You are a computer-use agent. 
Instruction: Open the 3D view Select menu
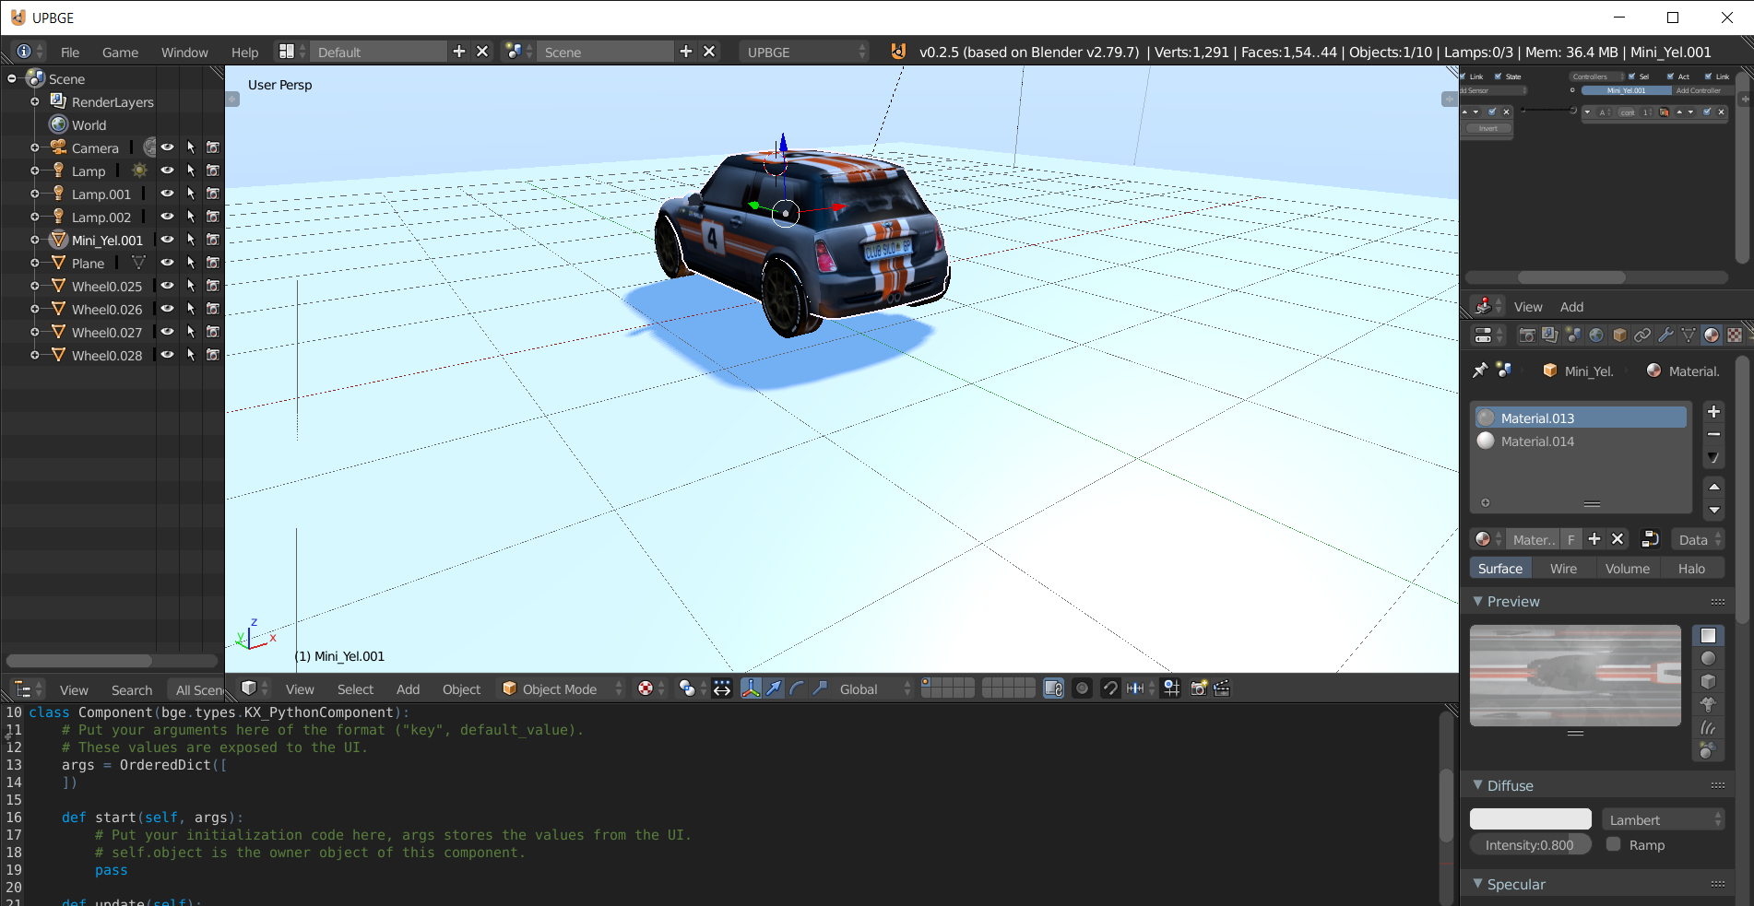355,689
